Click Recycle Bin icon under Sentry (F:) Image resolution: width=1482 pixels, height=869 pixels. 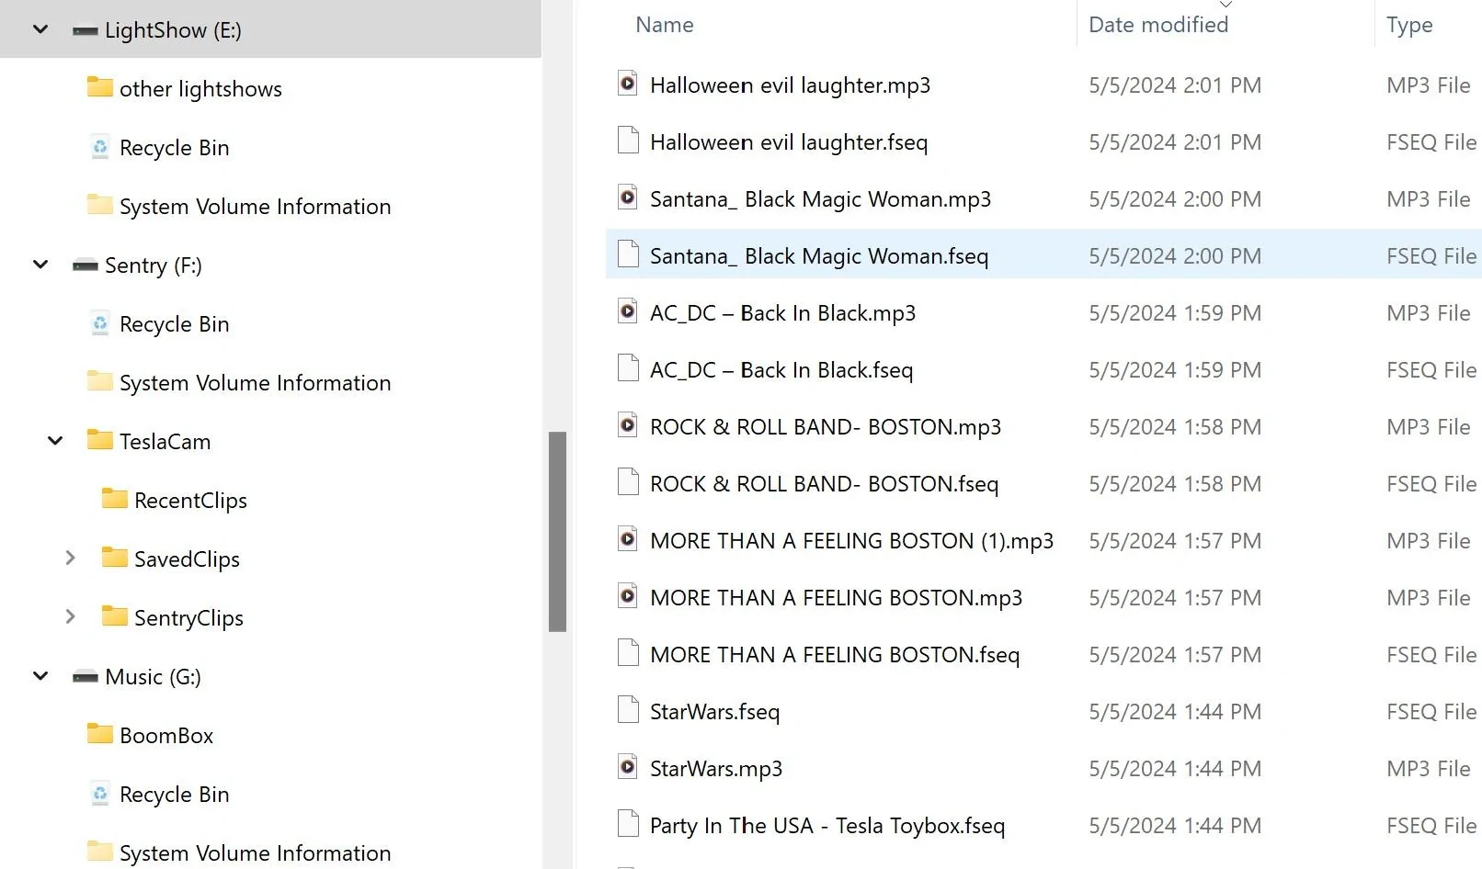pos(100,323)
